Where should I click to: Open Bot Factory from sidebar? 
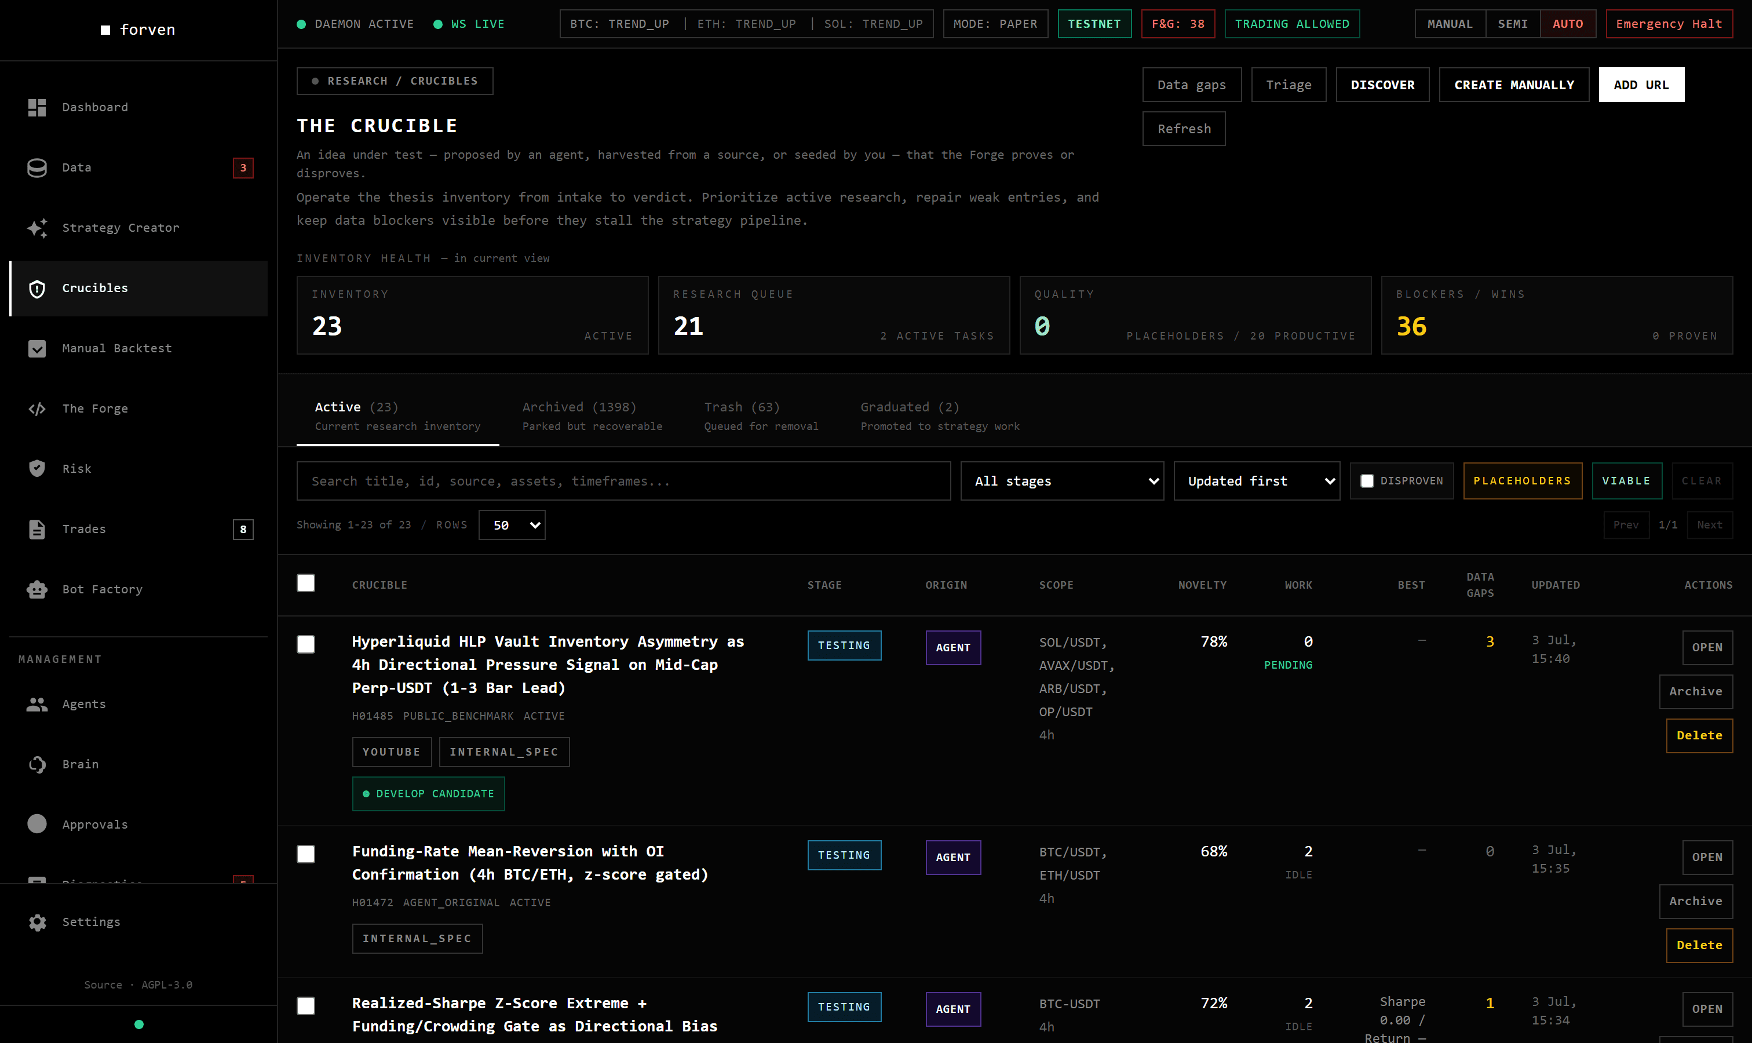coord(139,590)
